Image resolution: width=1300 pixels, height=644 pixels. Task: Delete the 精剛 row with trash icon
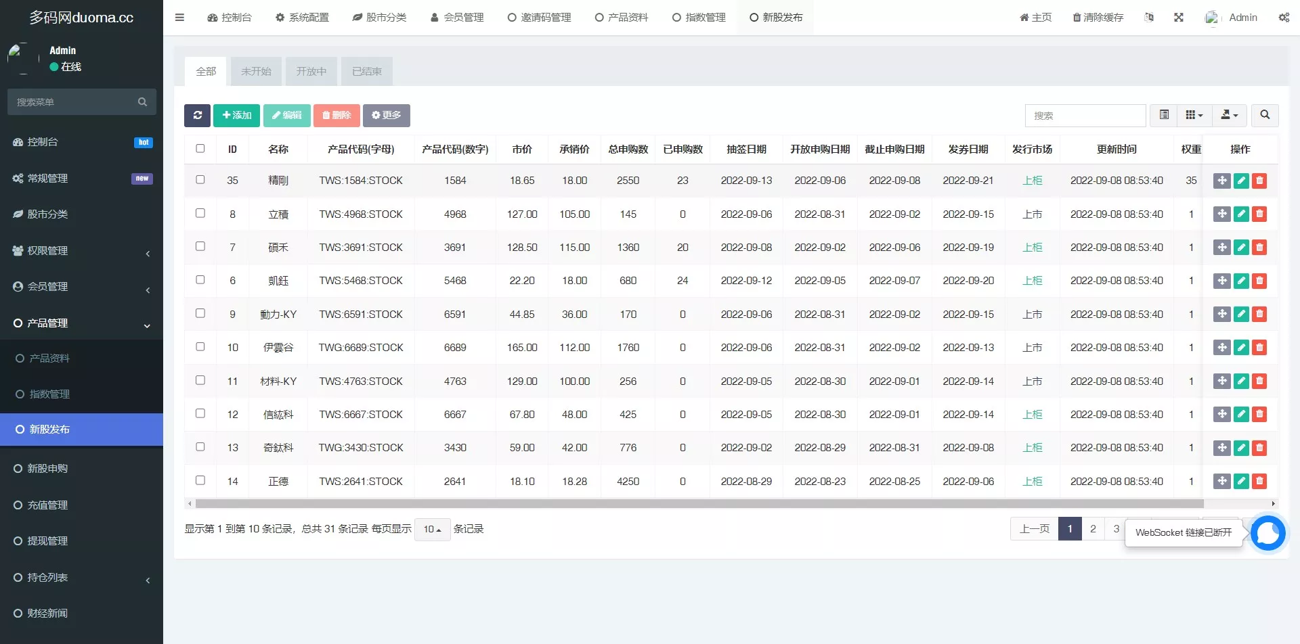click(x=1259, y=181)
